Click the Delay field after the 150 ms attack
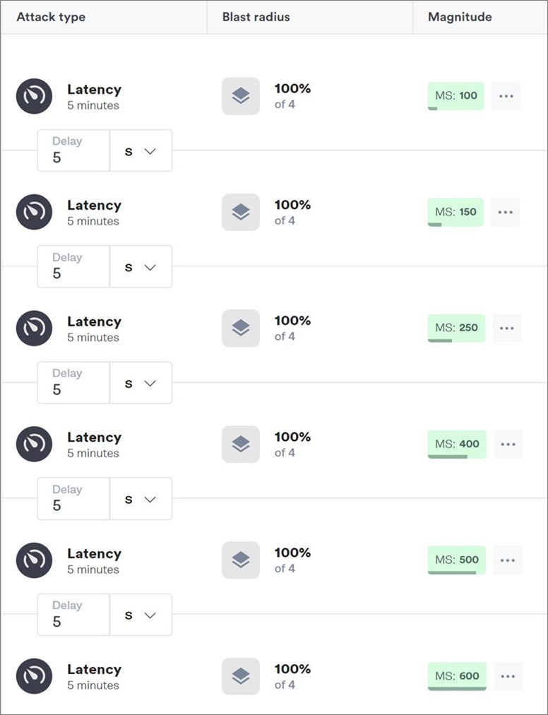The height and width of the screenshot is (715, 548). pyautogui.click(x=73, y=267)
